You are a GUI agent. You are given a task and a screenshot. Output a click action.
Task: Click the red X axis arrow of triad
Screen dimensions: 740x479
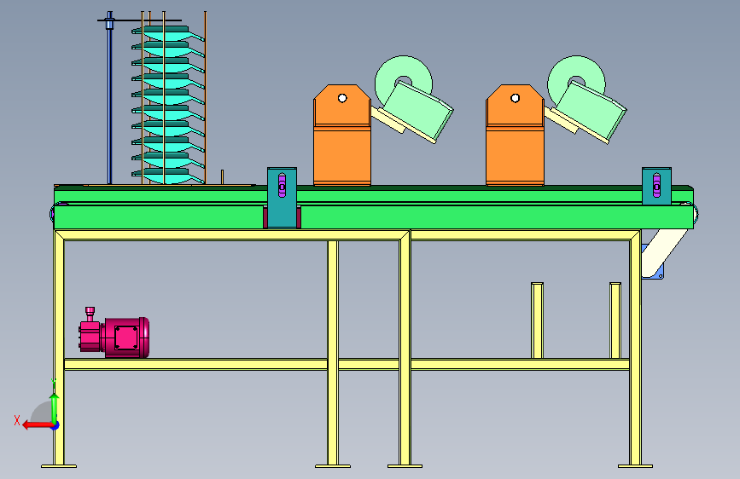[x=37, y=425]
